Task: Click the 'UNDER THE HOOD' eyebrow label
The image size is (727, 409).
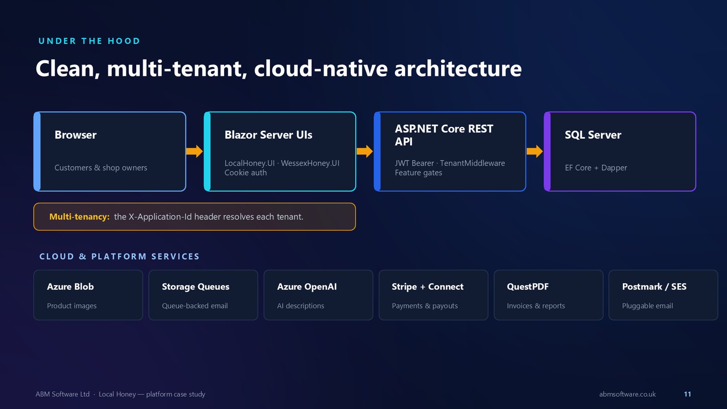Action: (x=89, y=41)
